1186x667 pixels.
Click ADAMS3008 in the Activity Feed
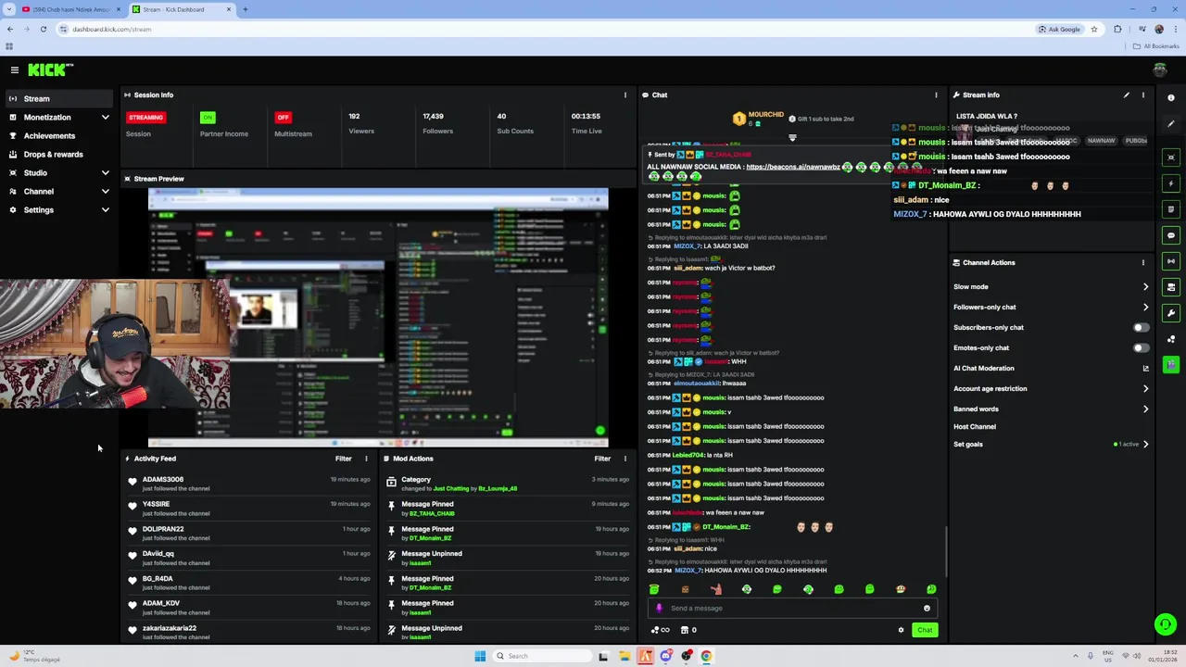pos(163,479)
